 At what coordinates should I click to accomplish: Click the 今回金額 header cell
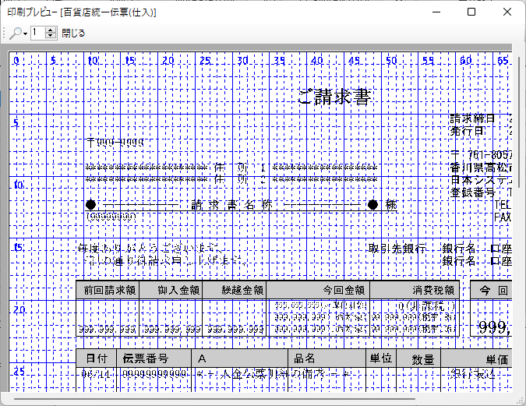[x=319, y=290]
